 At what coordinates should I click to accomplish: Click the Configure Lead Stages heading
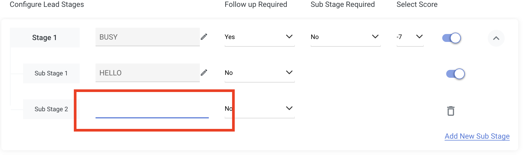tap(47, 4)
